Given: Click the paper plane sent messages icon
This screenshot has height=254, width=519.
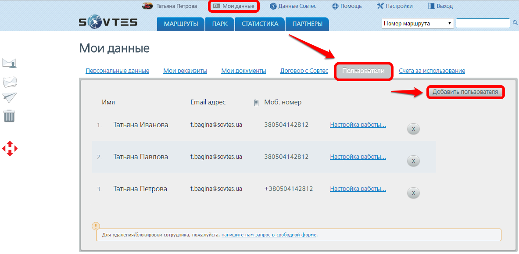Looking at the screenshot, I should tap(9, 97).
